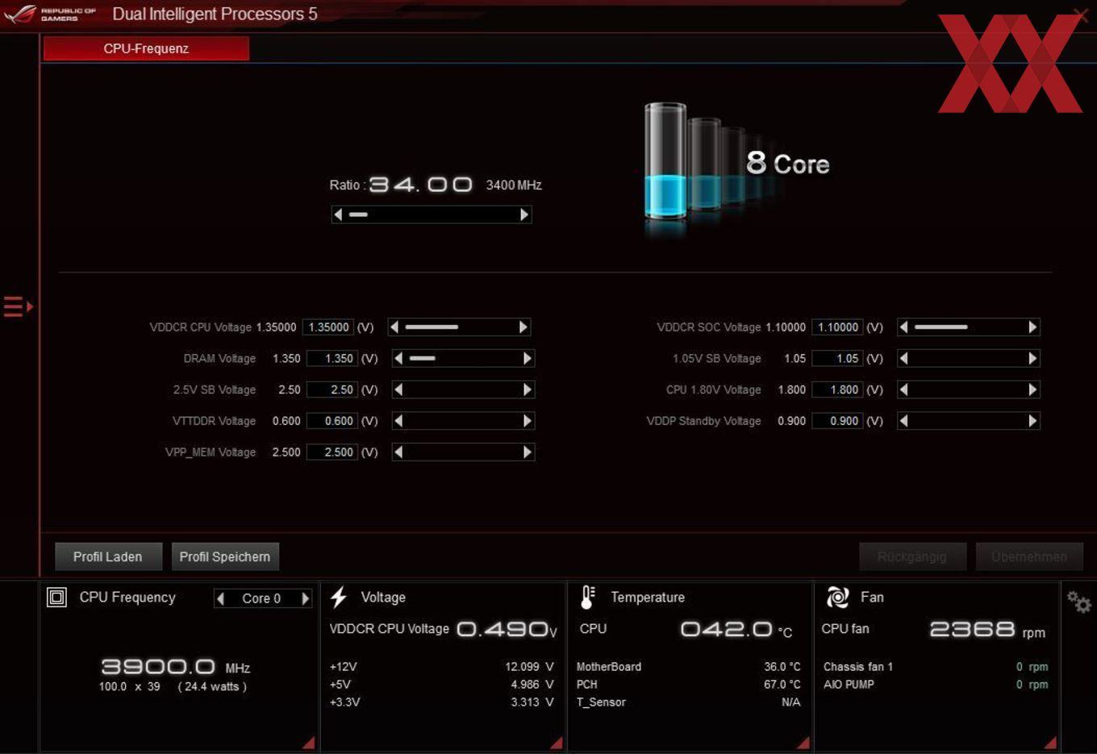Click the Chassis fan 1 row
The width and height of the screenshot is (1097, 754).
point(936,667)
